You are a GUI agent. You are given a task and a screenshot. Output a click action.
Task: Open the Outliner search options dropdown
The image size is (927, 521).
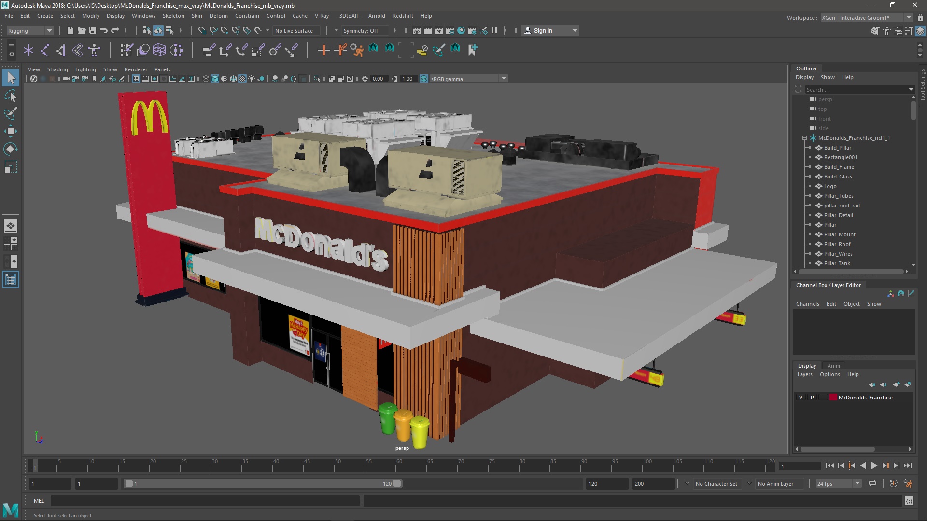tap(911, 89)
